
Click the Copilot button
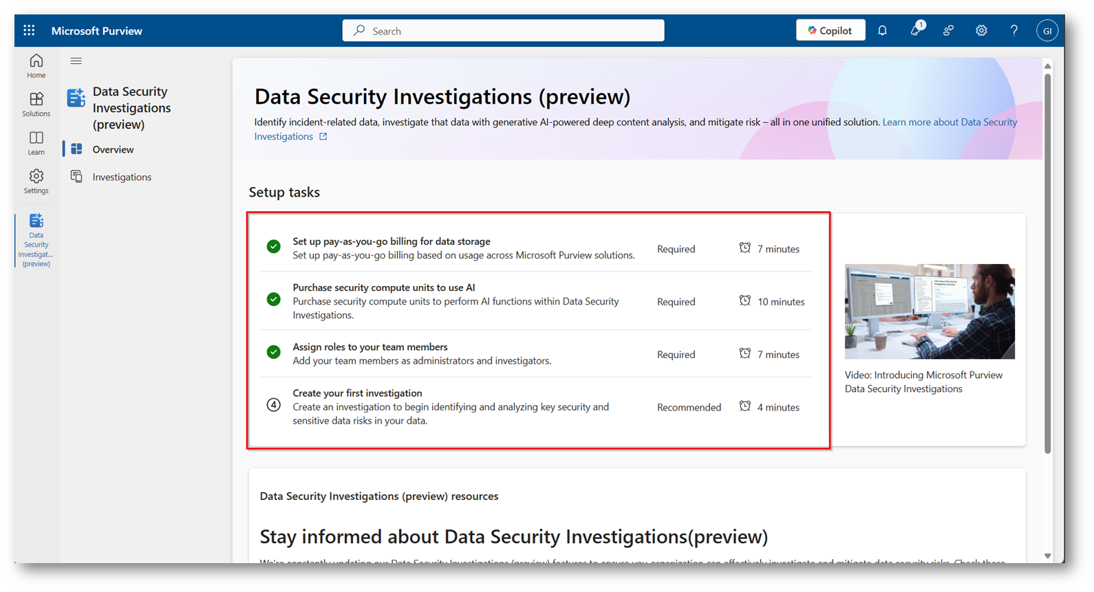click(830, 31)
